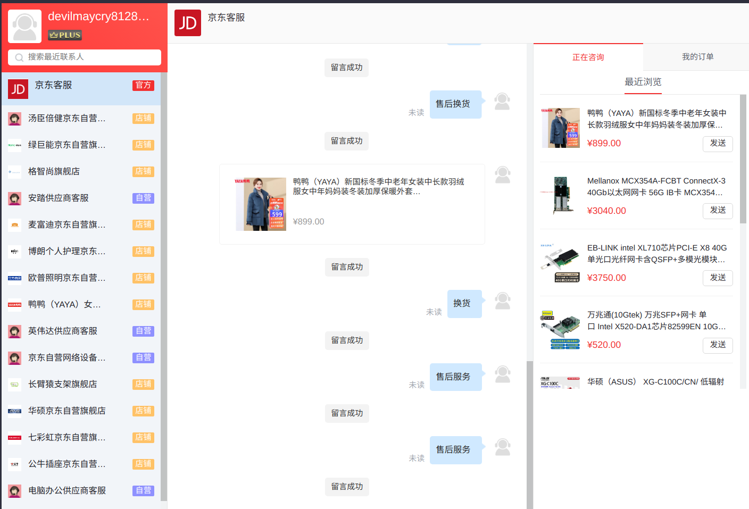Image resolution: width=749 pixels, height=509 pixels.
Task: Send the Mellanox MCX354A ¥3040.00 item
Action: coord(718,211)
